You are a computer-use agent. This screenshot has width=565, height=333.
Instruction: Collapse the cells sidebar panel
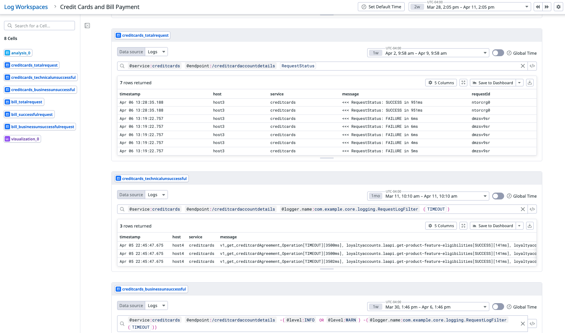[87, 26]
